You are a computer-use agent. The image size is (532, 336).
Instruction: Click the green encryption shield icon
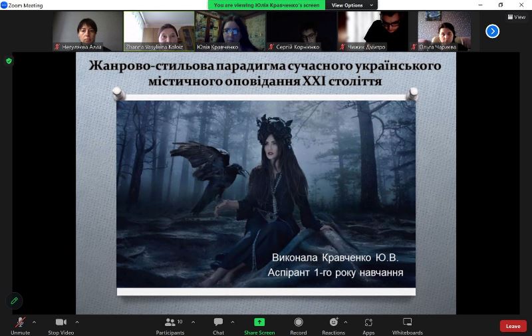tap(9, 61)
